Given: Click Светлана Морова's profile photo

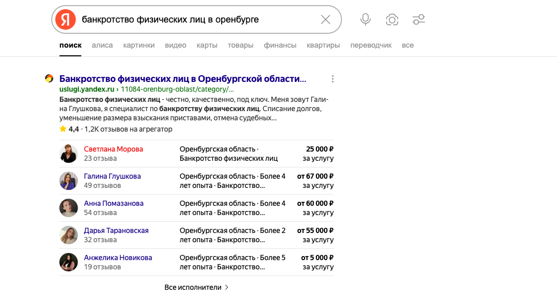Looking at the screenshot, I should (69, 154).
